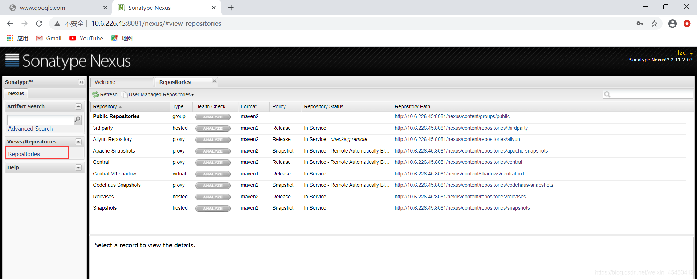Open the Advanced Search link
697x279 pixels.
point(30,129)
